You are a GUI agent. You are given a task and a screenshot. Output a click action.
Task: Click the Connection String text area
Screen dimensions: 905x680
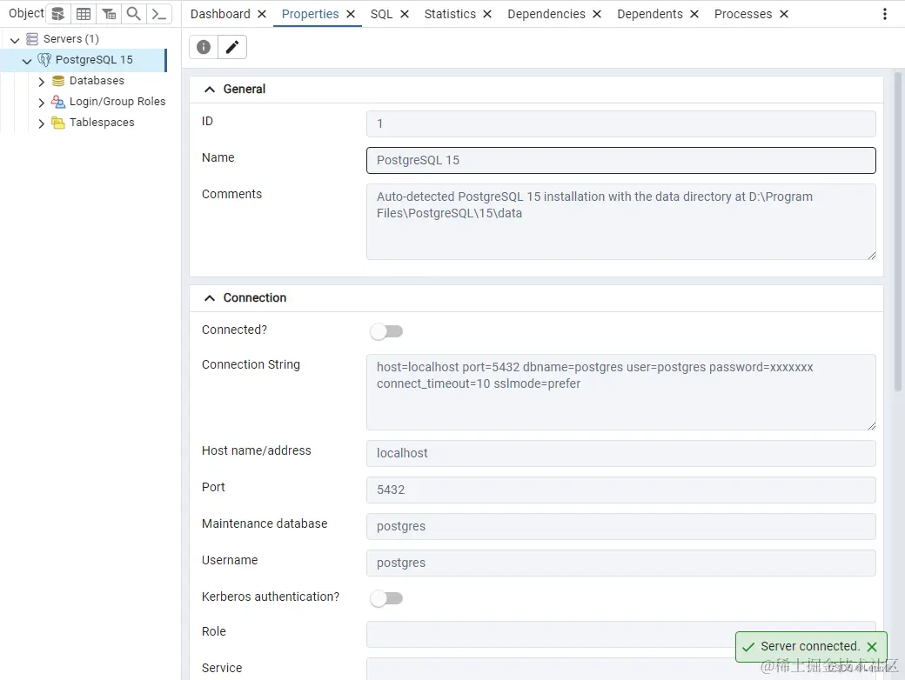click(621, 392)
